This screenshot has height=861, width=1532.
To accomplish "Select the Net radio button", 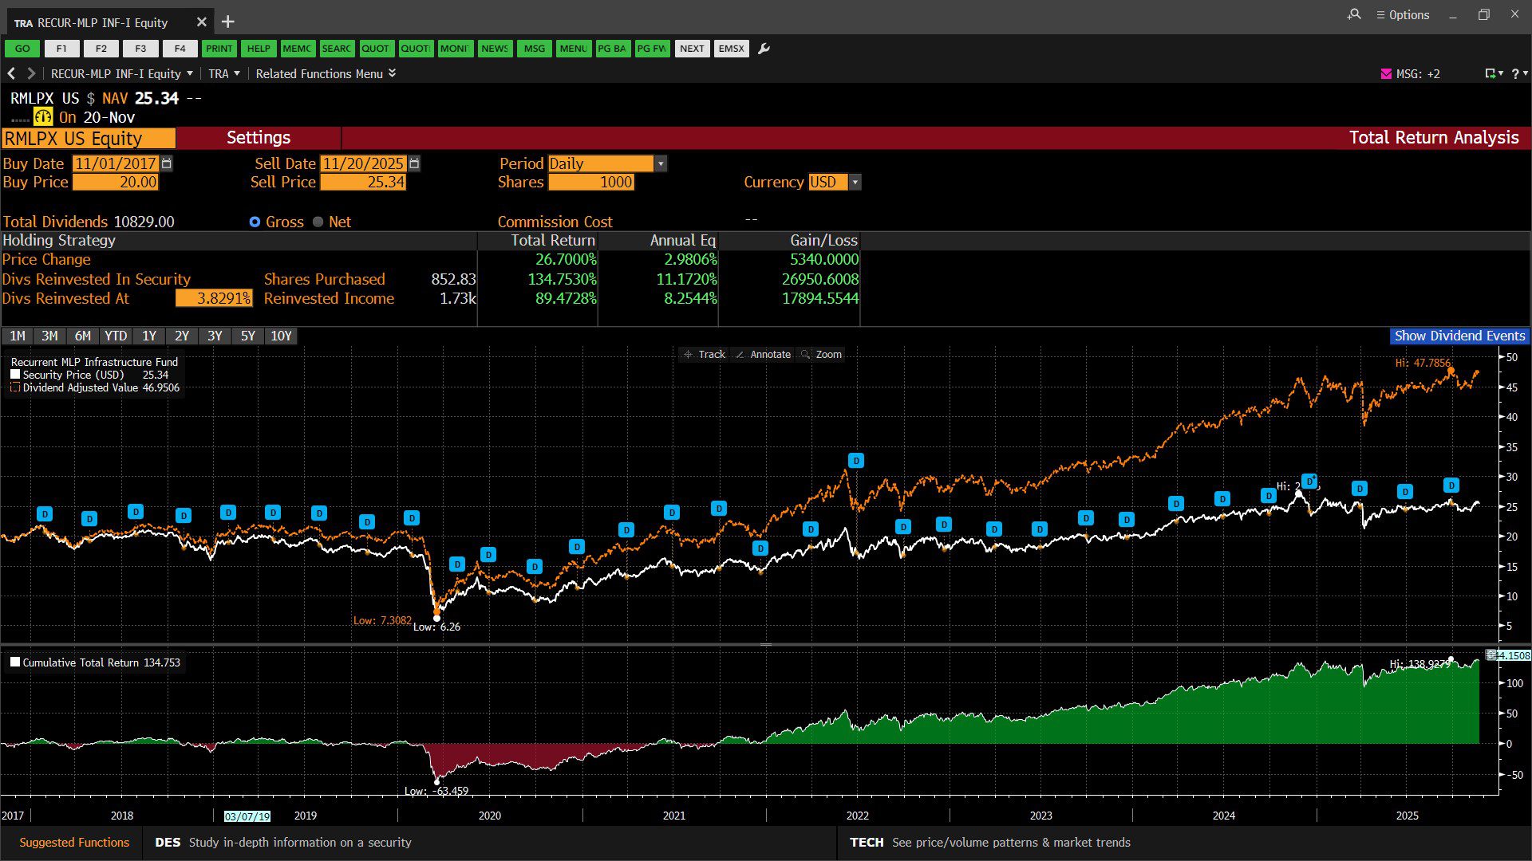I will pos(318,222).
